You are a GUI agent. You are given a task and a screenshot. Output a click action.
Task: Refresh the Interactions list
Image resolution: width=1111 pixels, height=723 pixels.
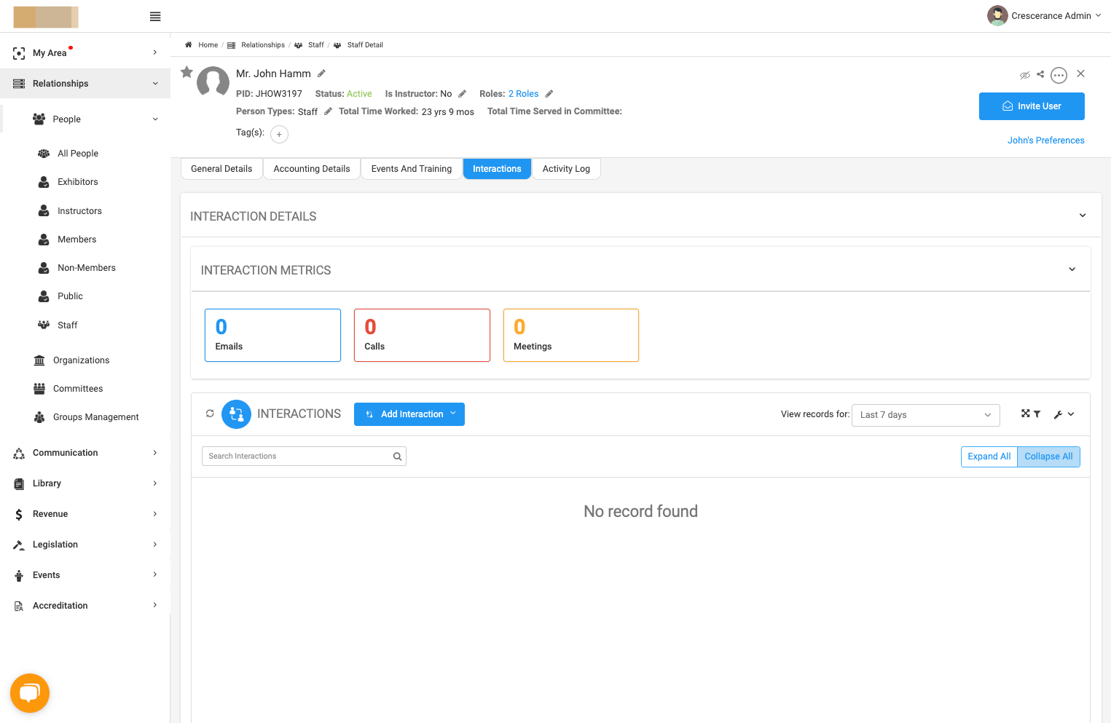(210, 414)
